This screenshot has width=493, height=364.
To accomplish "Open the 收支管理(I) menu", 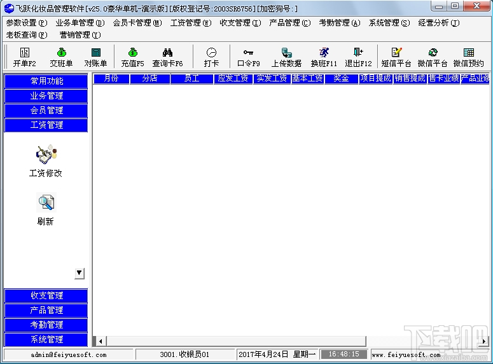I will point(240,23).
